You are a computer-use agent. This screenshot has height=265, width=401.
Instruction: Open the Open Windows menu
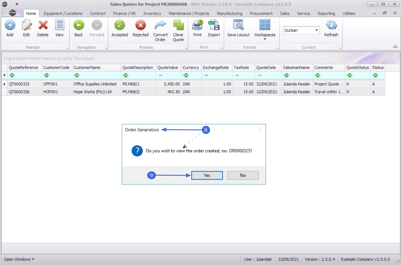click(x=19, y=259)
